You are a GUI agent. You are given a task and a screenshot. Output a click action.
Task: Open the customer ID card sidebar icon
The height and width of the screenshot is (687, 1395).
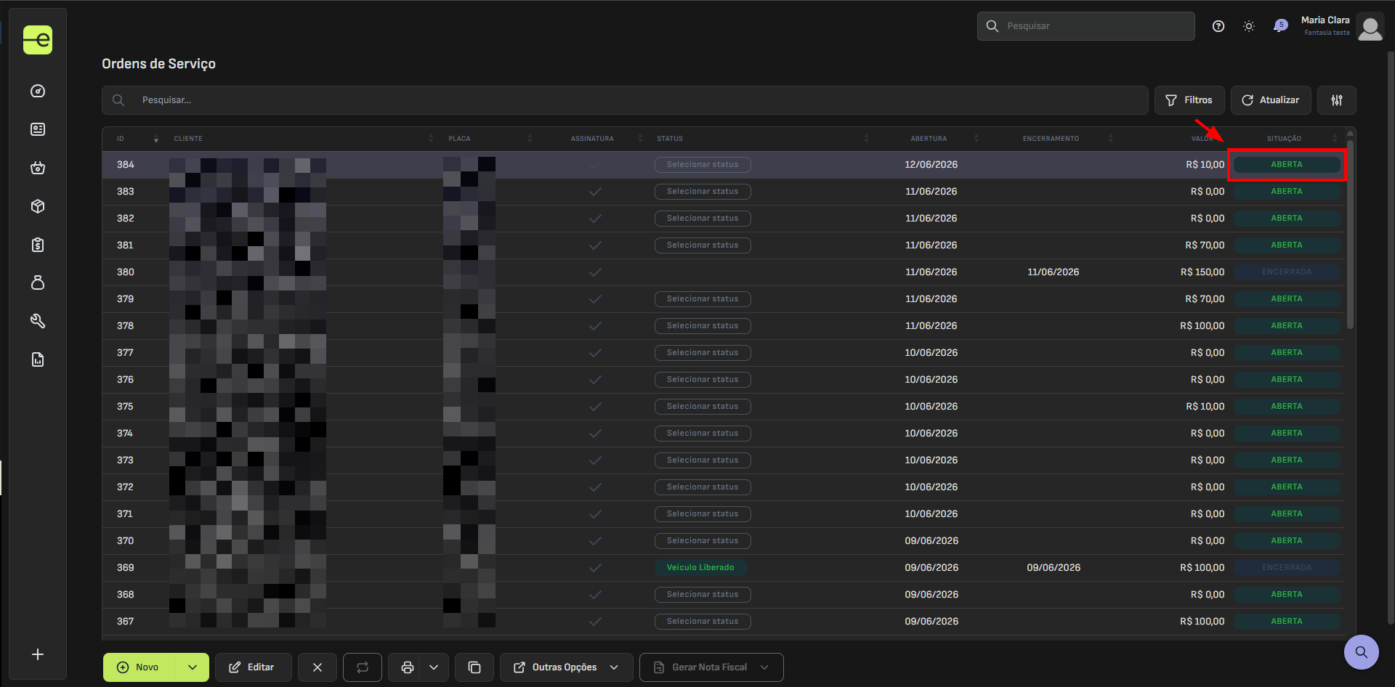pos(38,129)
